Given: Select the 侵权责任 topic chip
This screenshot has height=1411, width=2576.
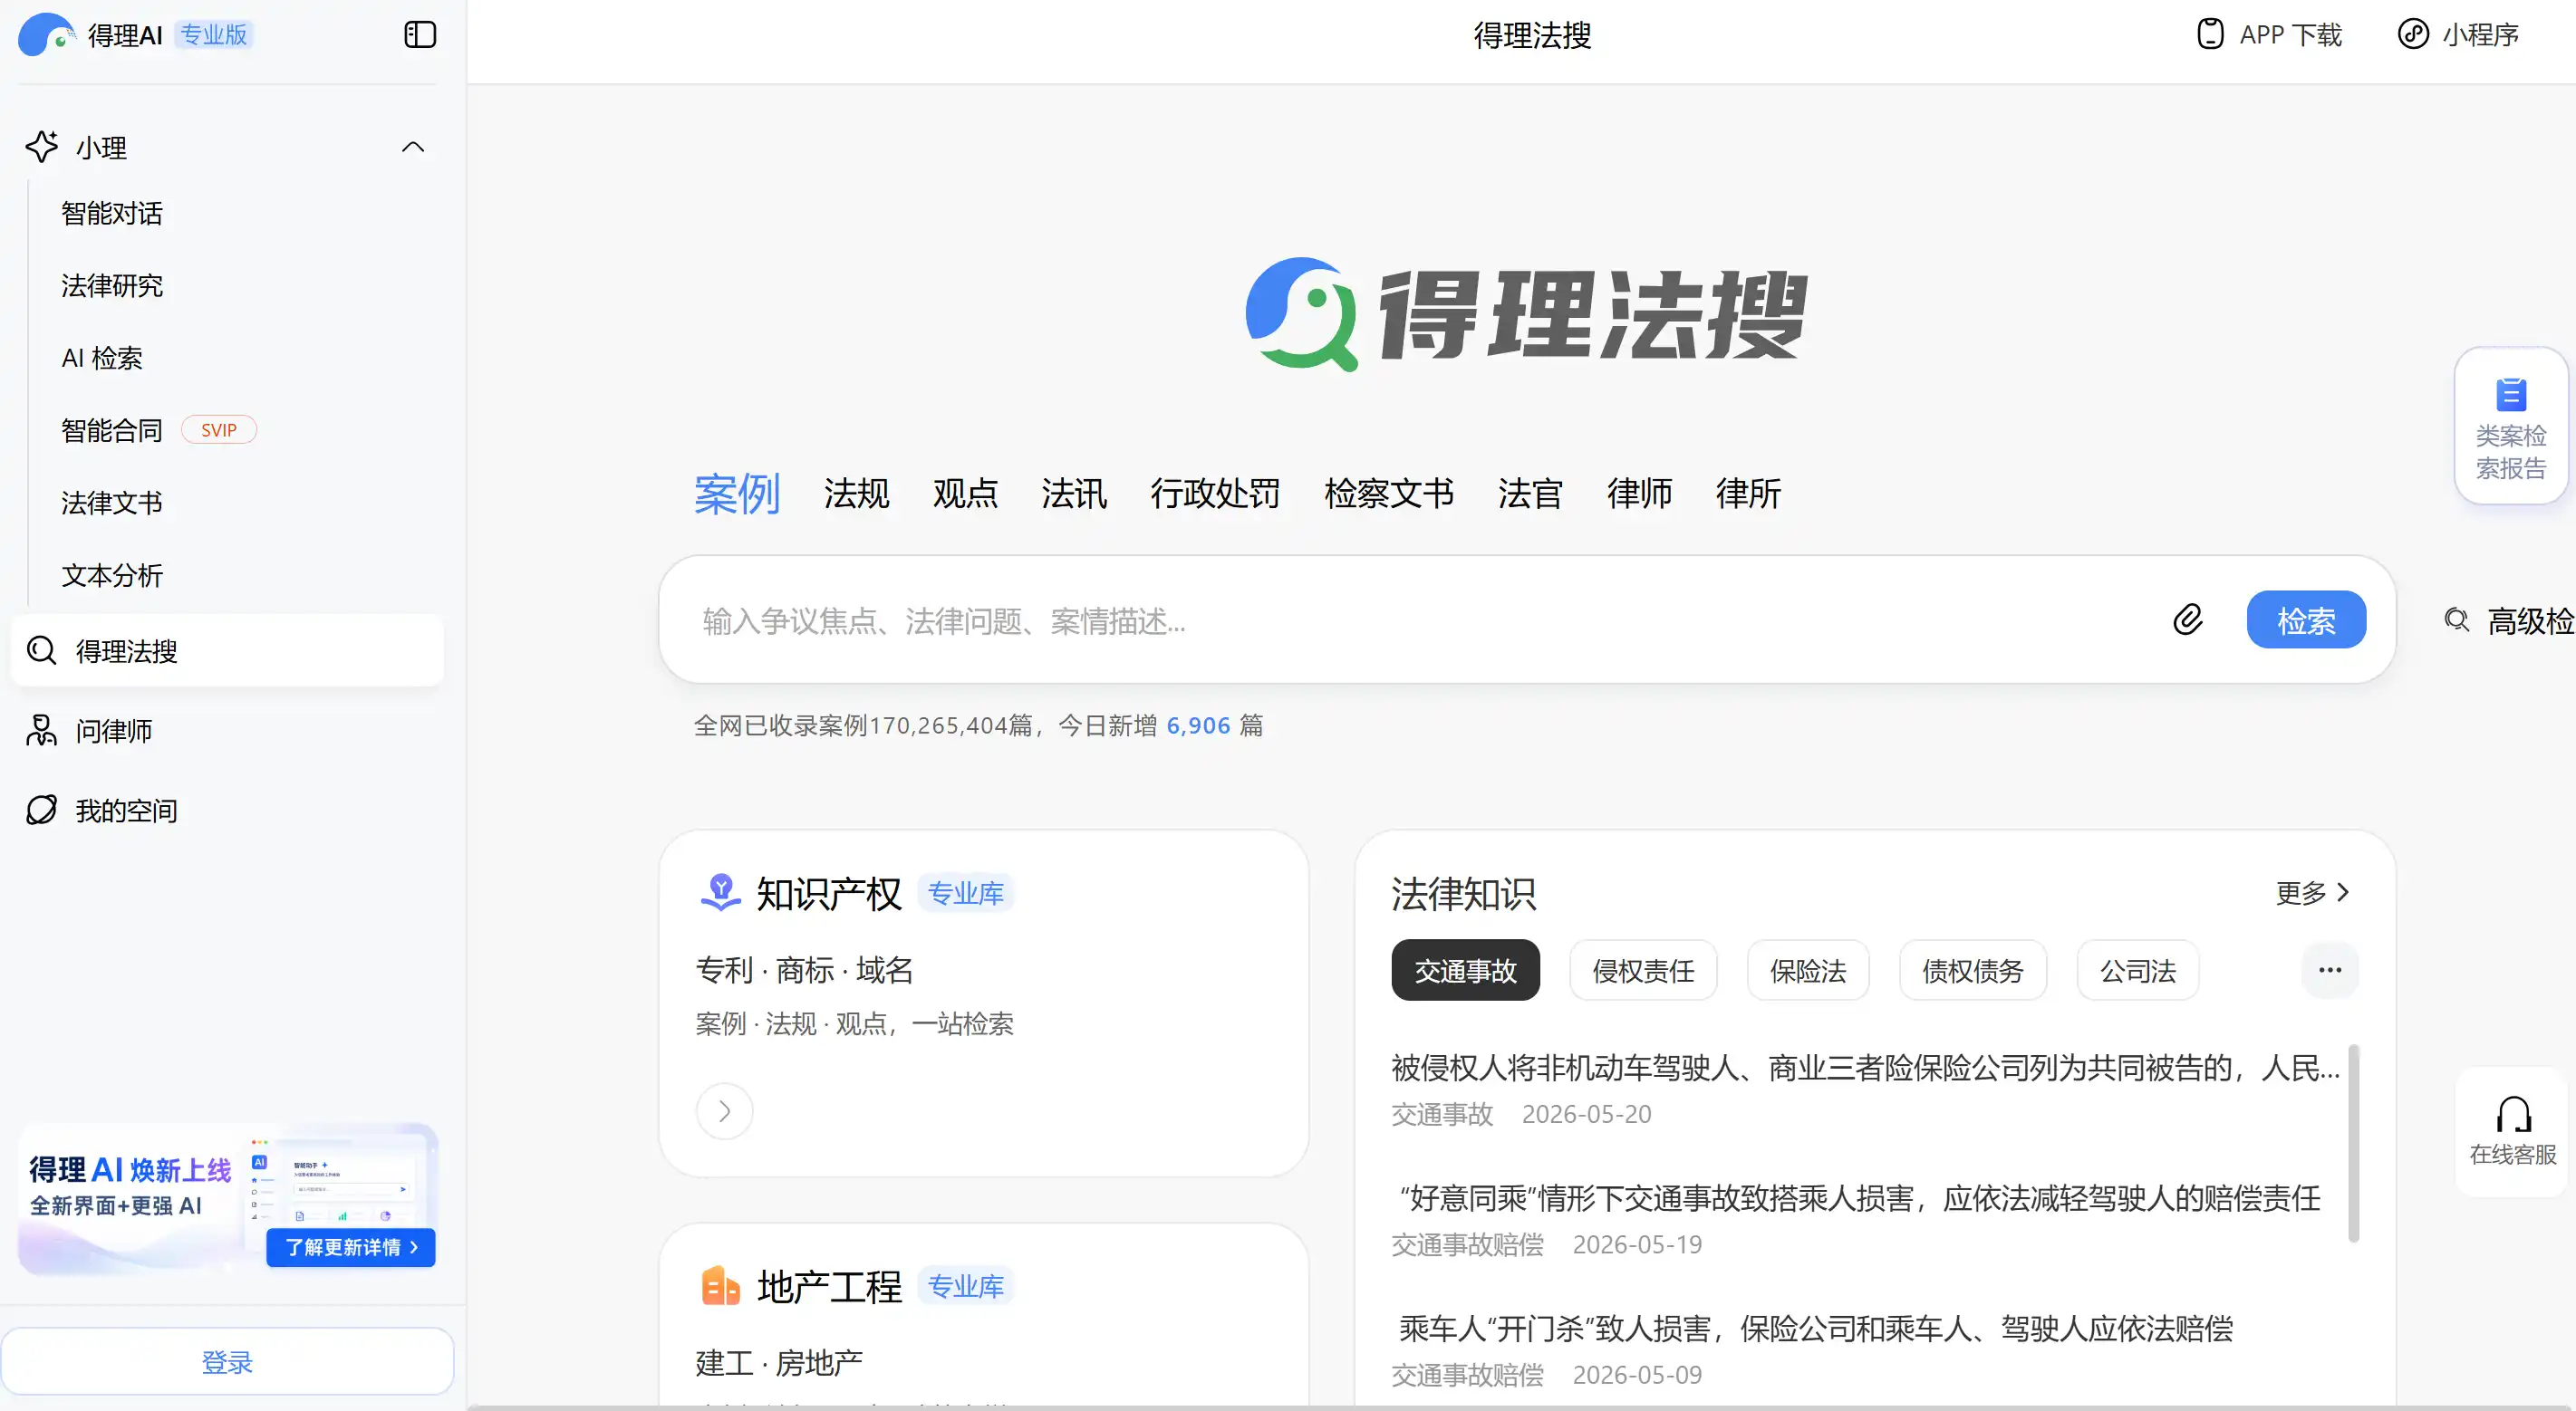Looking at the screenshot, I should [x=1643, y=970].
